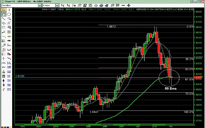205x128 pixels.
Task: Click the red wave indicator icon
Action: pyautogui.click(x=79, y=5)
